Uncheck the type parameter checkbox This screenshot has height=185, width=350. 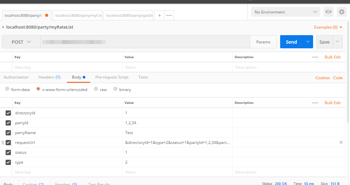8,162
